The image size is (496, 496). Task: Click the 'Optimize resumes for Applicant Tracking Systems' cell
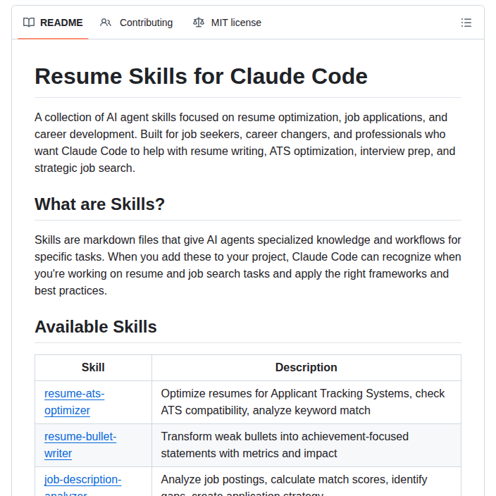tap(306, 402)
